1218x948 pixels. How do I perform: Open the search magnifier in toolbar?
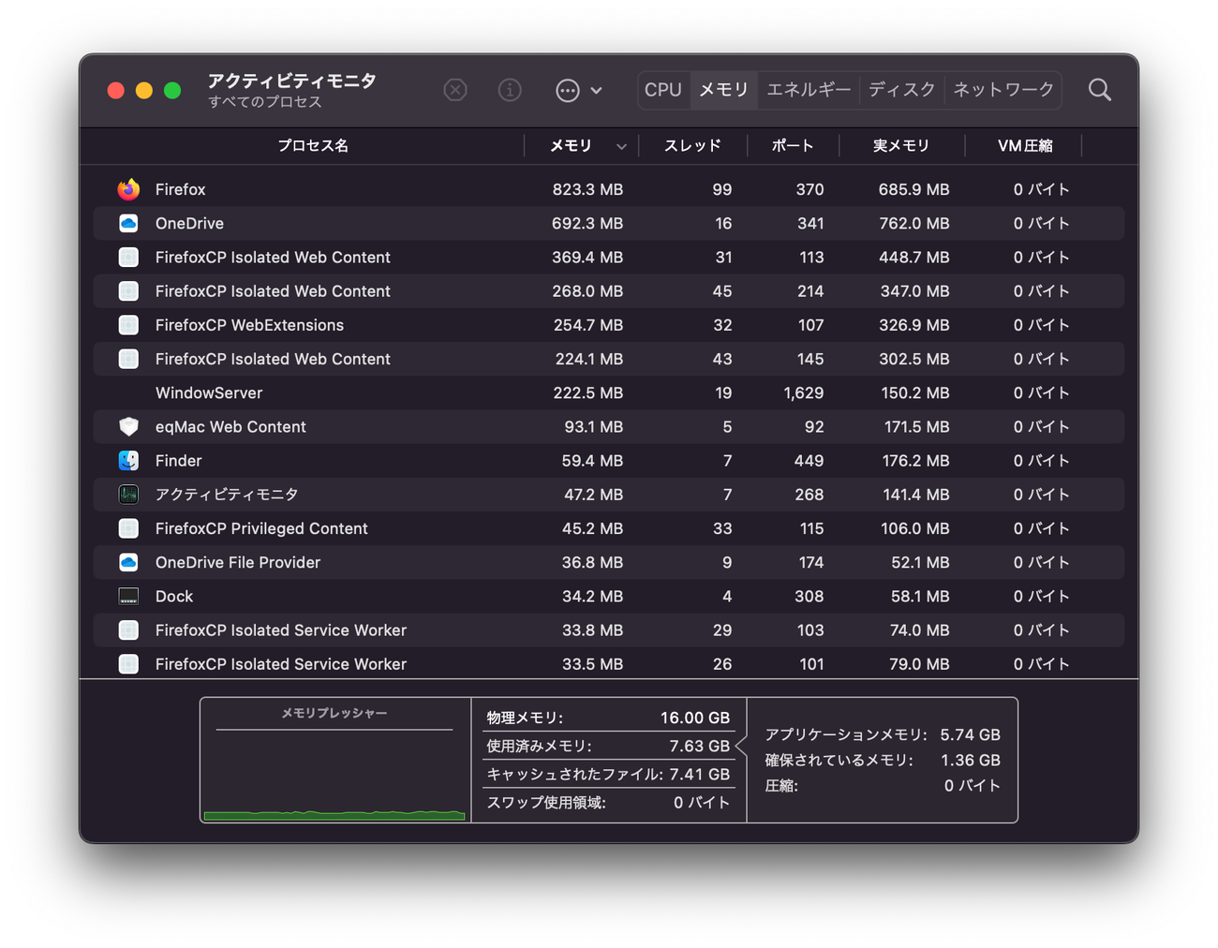1099,90
